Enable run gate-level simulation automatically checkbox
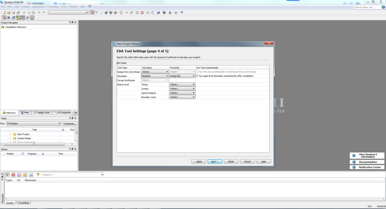The image size is (386, 209). tap(197, 76)
